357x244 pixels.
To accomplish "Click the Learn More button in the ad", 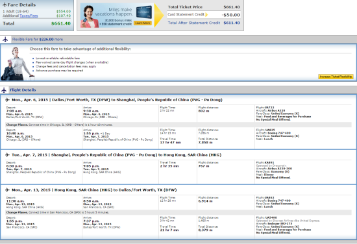I will pos(143,23).
